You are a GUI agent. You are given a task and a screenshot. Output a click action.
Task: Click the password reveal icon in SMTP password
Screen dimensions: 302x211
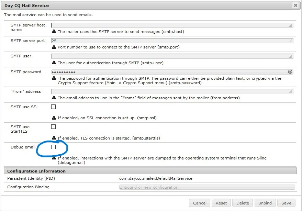pos(290,72)
